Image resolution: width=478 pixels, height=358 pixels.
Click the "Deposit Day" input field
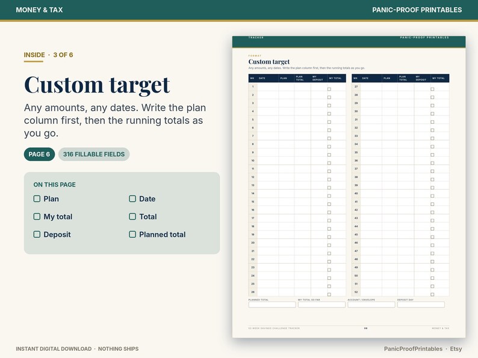pos(421,305)
